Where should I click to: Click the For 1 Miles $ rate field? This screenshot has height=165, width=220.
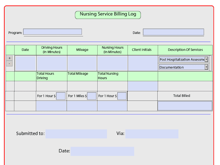(92, 96)
